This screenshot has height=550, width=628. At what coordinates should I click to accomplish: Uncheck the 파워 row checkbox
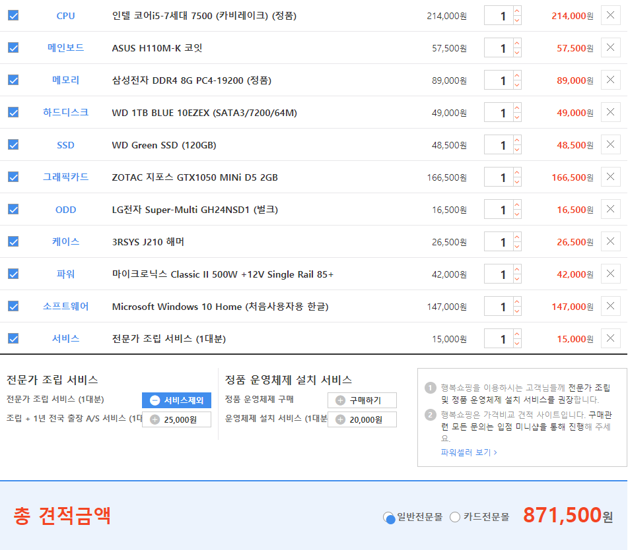(13, 274)
